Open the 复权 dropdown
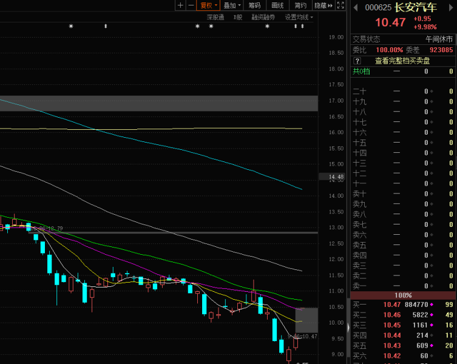The height and width of the screenshot is (364, 457). click(x=209, y=5)
